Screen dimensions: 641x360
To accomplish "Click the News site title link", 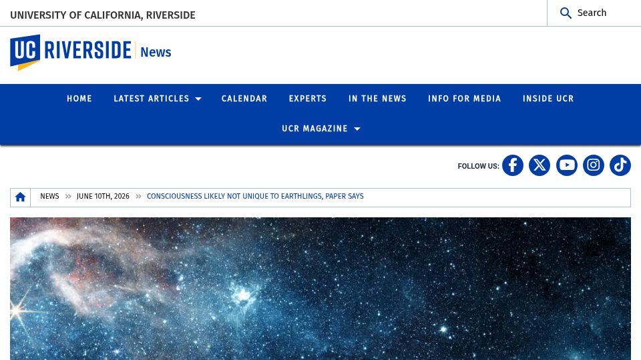I will 156,52.
